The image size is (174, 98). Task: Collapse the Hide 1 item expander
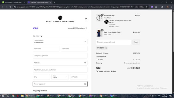click(x=108, y=18)
